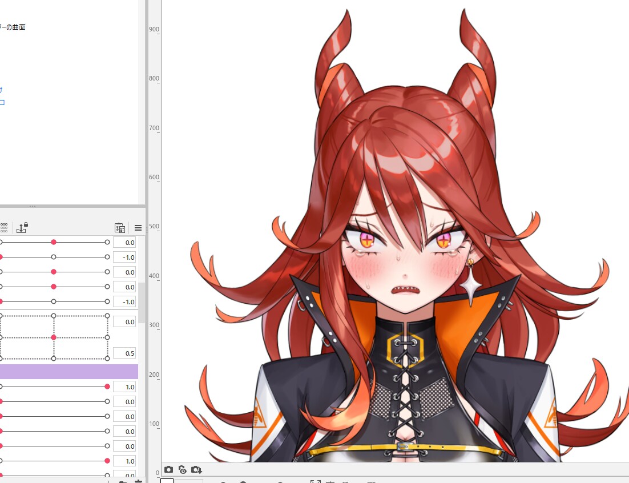Click the first 1.0 value field below the purple bar
629x483 pixels.
[x=125, y=387]
